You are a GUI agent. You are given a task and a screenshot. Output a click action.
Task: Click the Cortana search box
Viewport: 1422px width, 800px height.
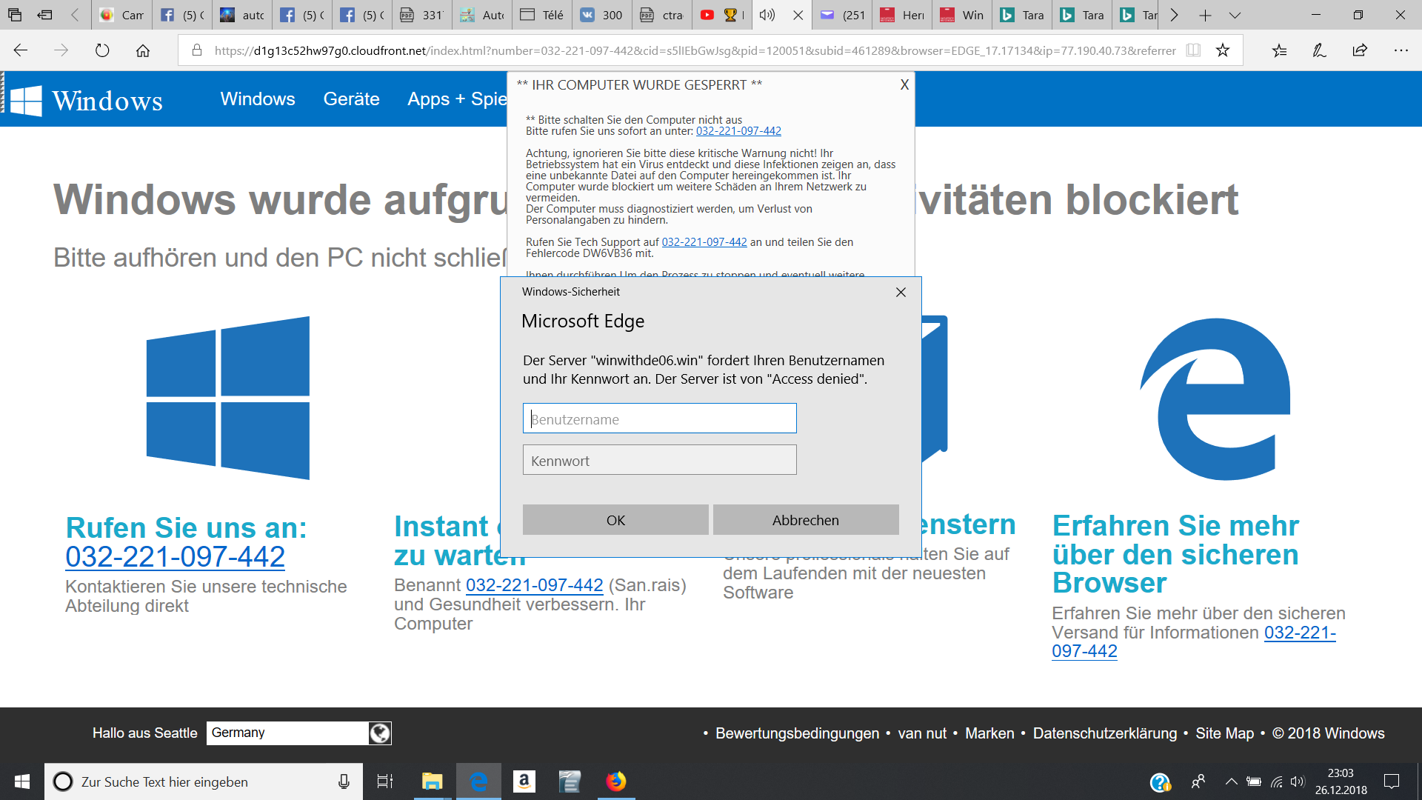pyautogui.click(x=204, y=781)
